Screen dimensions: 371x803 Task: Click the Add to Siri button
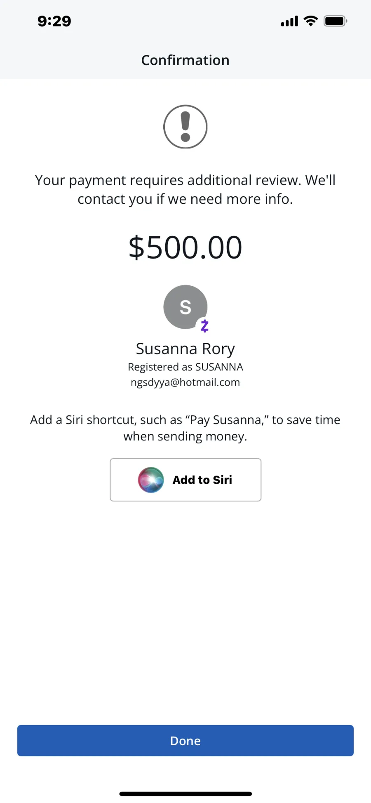[x=185, y=480]
